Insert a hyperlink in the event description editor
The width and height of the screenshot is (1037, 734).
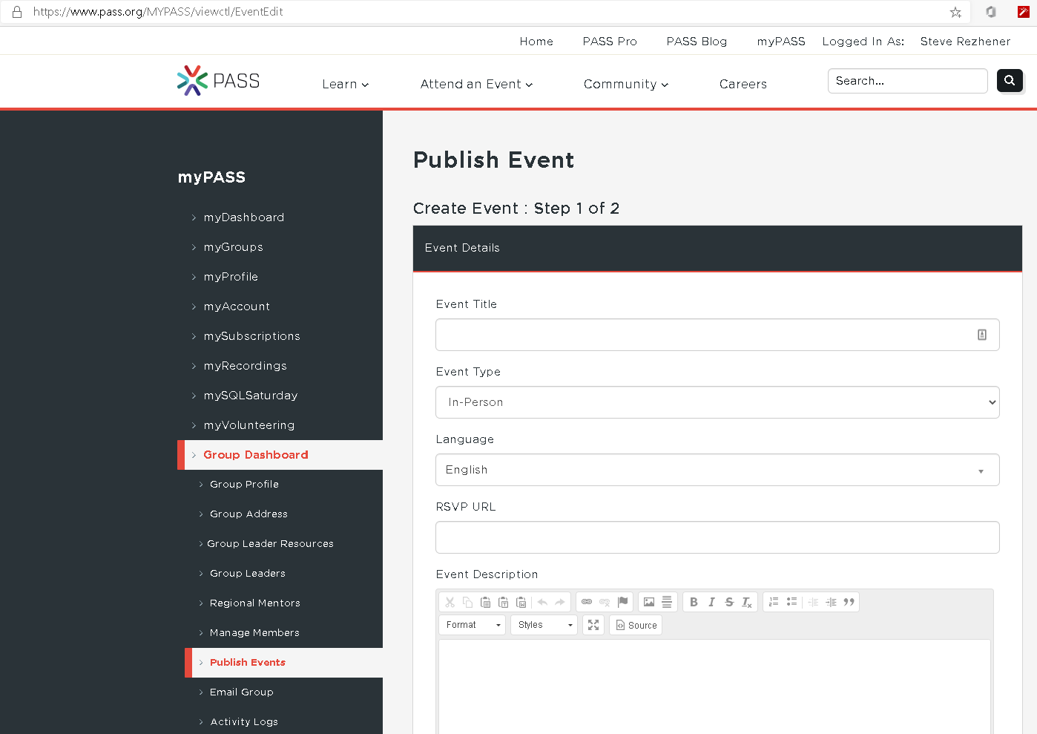tap(586, 602)
